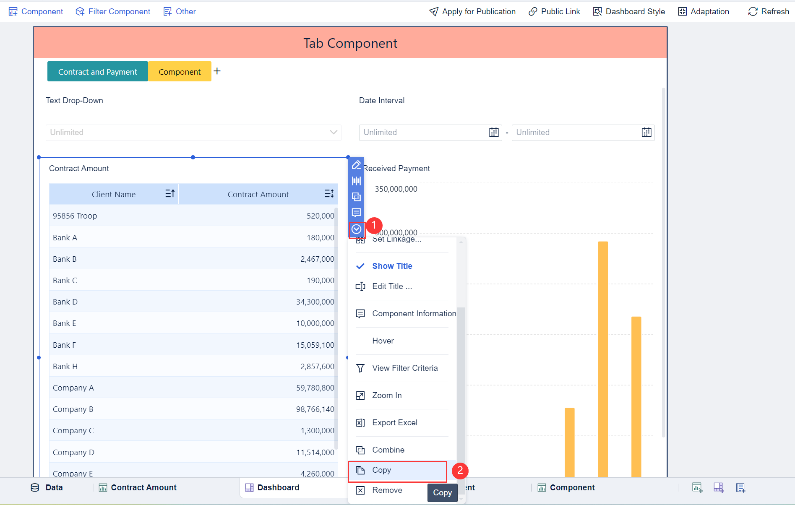Click the plus to add a new tab

[217, 71]
